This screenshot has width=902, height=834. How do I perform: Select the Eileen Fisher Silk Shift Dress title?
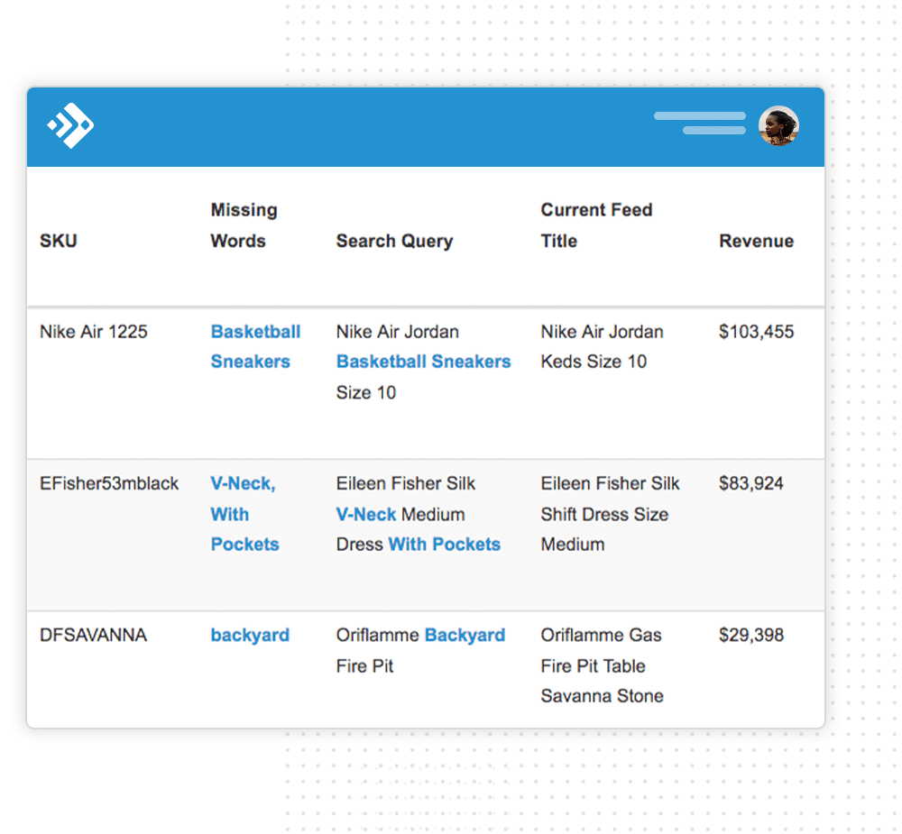[x=610, y=514]
